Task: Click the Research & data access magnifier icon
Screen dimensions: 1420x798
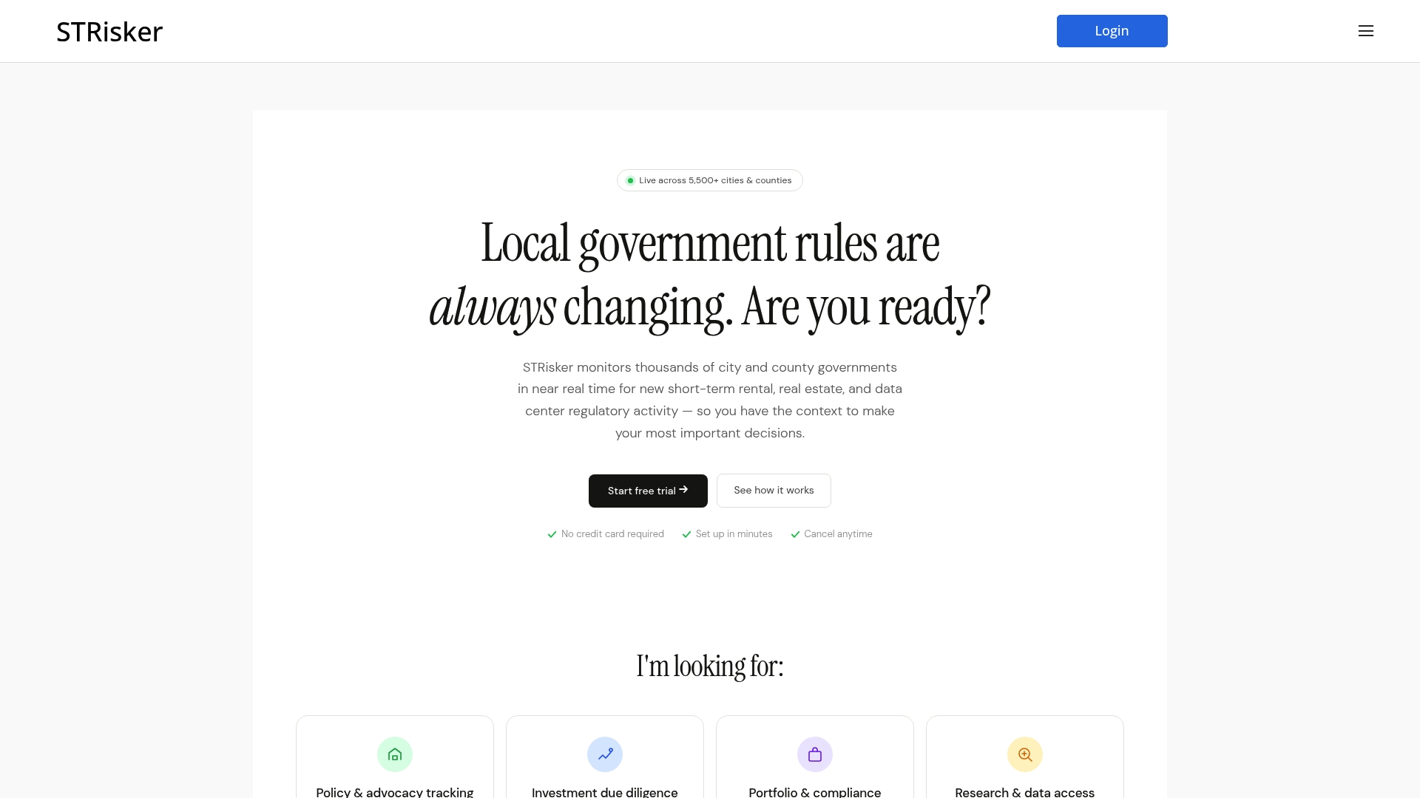Action: (x=1025, y=754)
